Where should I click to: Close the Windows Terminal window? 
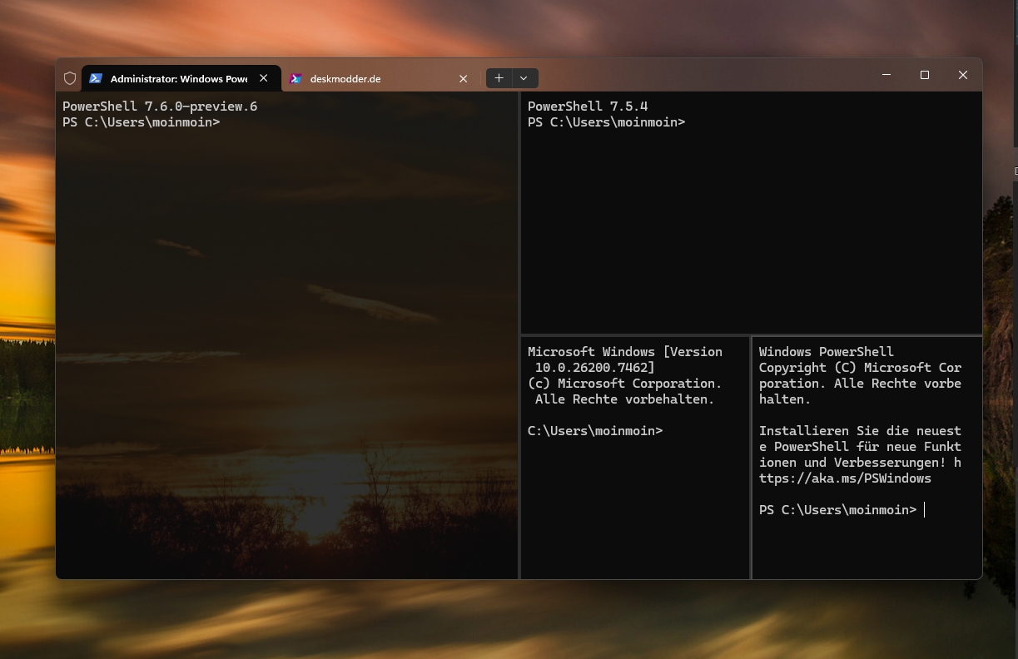[963, 75]
